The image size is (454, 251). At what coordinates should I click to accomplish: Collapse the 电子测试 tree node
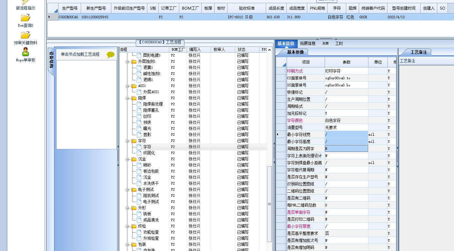127,189
